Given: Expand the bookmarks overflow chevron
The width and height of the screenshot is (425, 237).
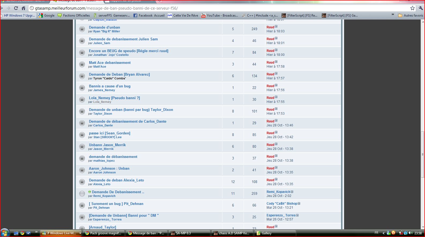Looking at the screenshot, I should click(x=393, y=15).
